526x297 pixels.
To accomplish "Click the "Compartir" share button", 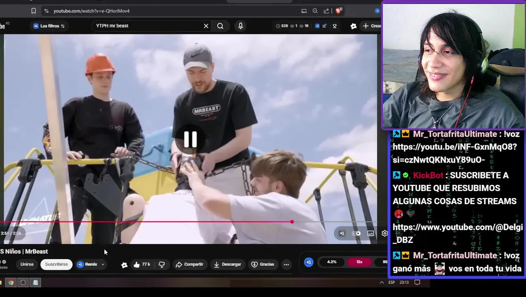I will (189, 264).
